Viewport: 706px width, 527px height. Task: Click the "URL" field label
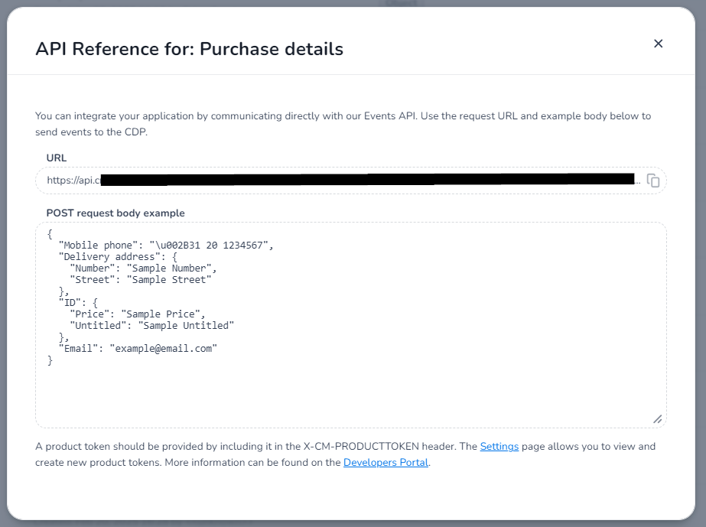(57, 158)
